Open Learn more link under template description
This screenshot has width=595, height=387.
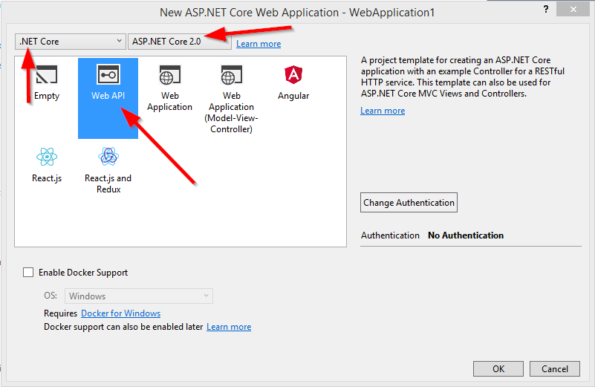point(383,111)
